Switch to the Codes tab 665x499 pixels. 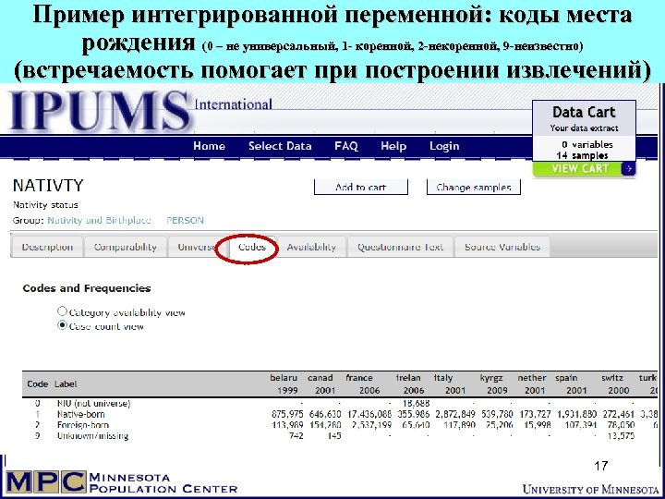coord(252,247)
